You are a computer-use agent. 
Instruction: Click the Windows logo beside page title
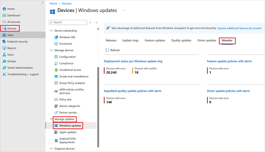(53, 12)
